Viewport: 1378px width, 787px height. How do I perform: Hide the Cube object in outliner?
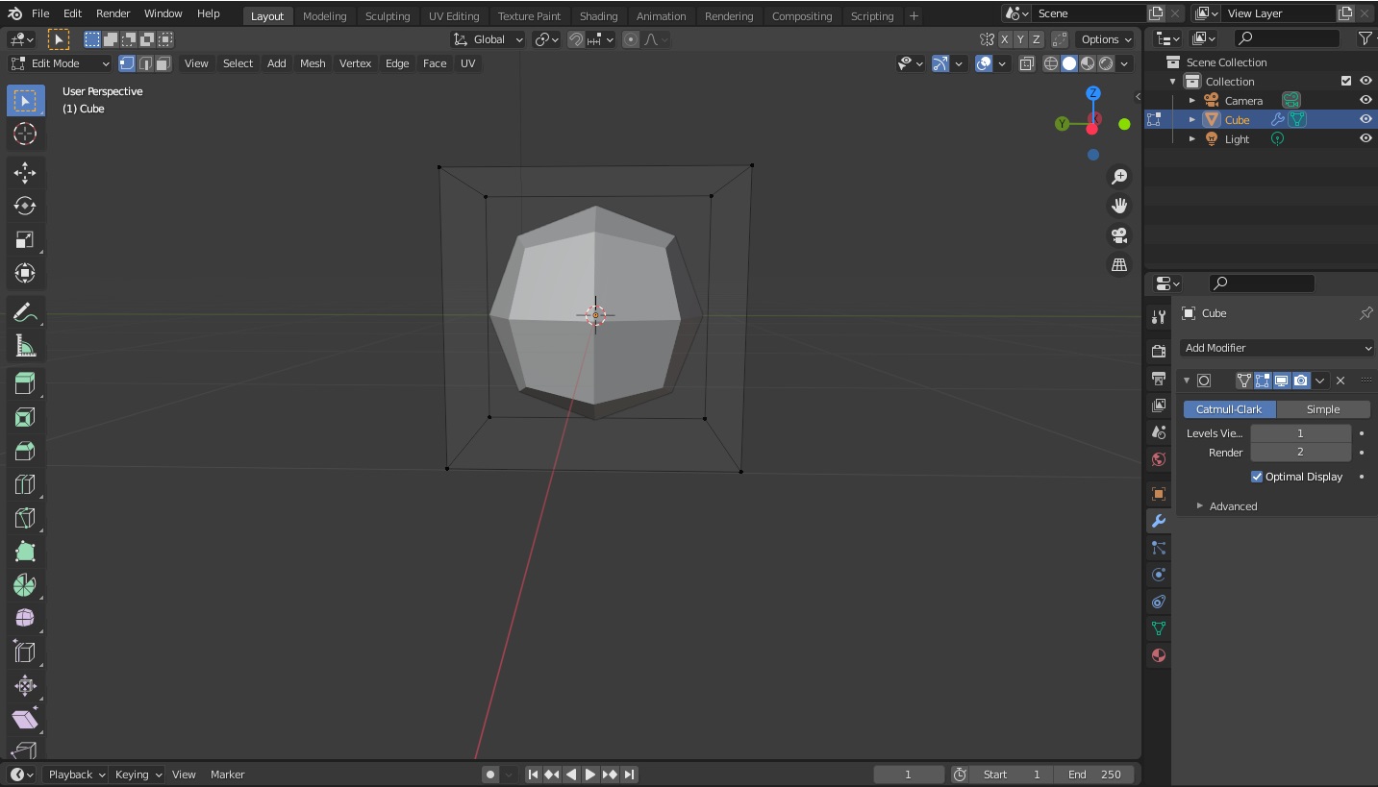tap(1365, 119)
